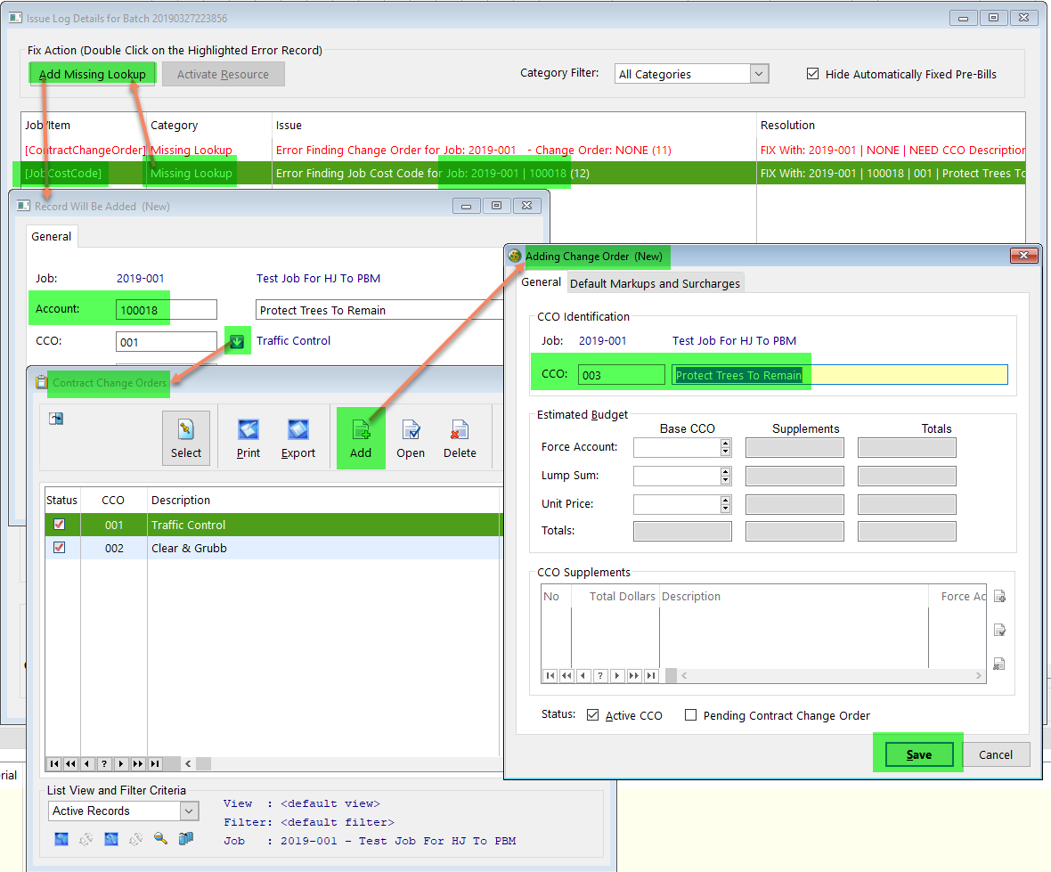Select the ContractChangeOrder error row
This screenshot has height=872, width=1051.
click(523, 151)
